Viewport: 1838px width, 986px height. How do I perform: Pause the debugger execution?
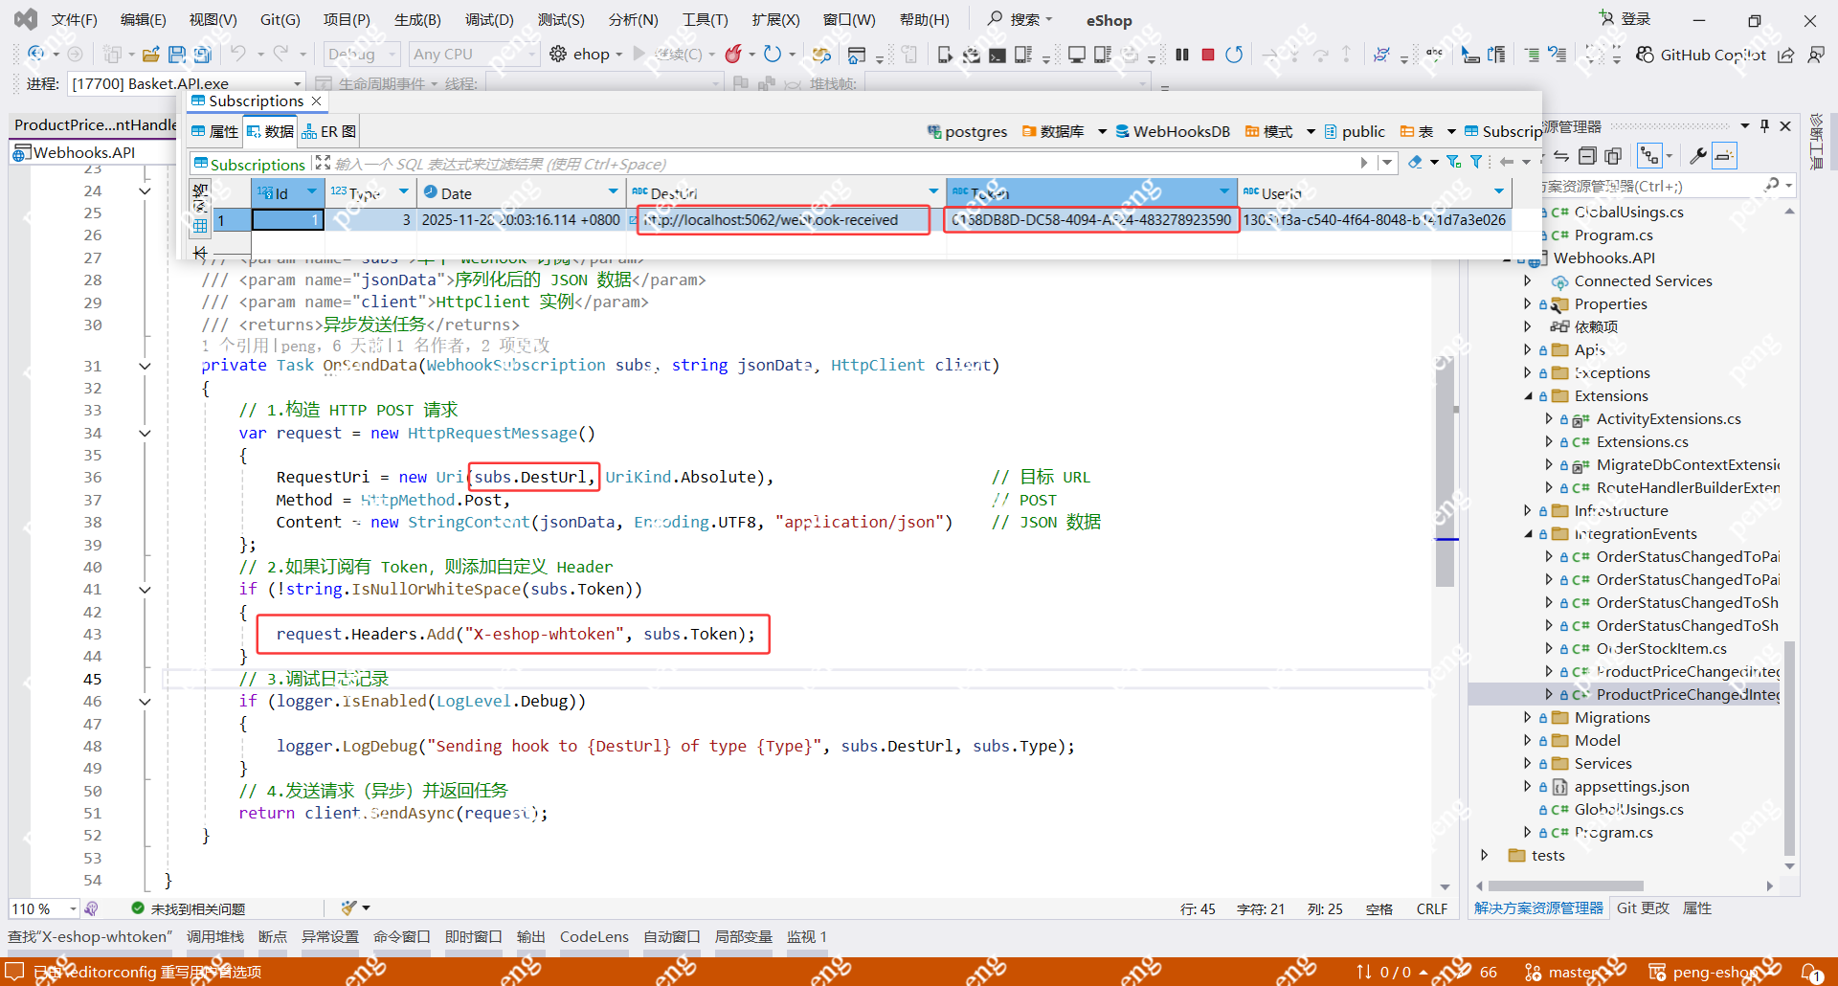pos(1182,55)
